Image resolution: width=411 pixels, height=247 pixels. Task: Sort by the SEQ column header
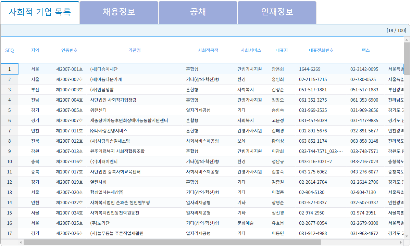pos(10,50)
